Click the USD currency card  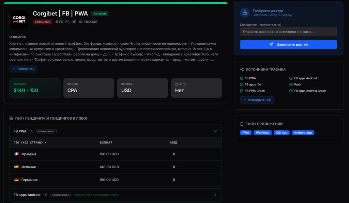click(143, 88)
